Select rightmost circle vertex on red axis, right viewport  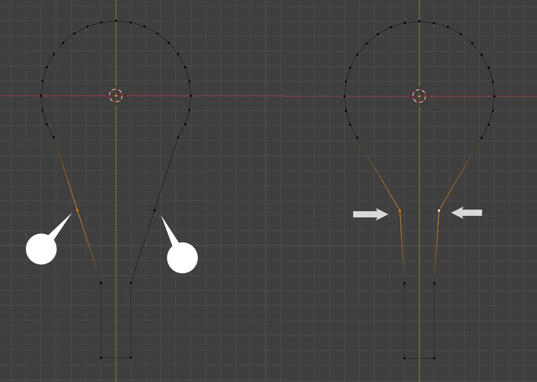[x=494, y=96]
